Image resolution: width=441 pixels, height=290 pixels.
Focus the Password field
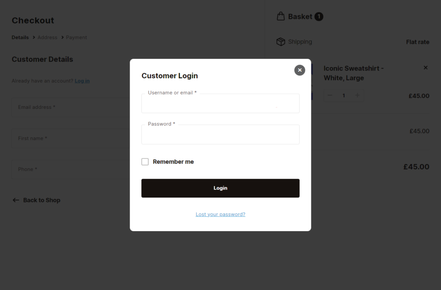(220, 134)
